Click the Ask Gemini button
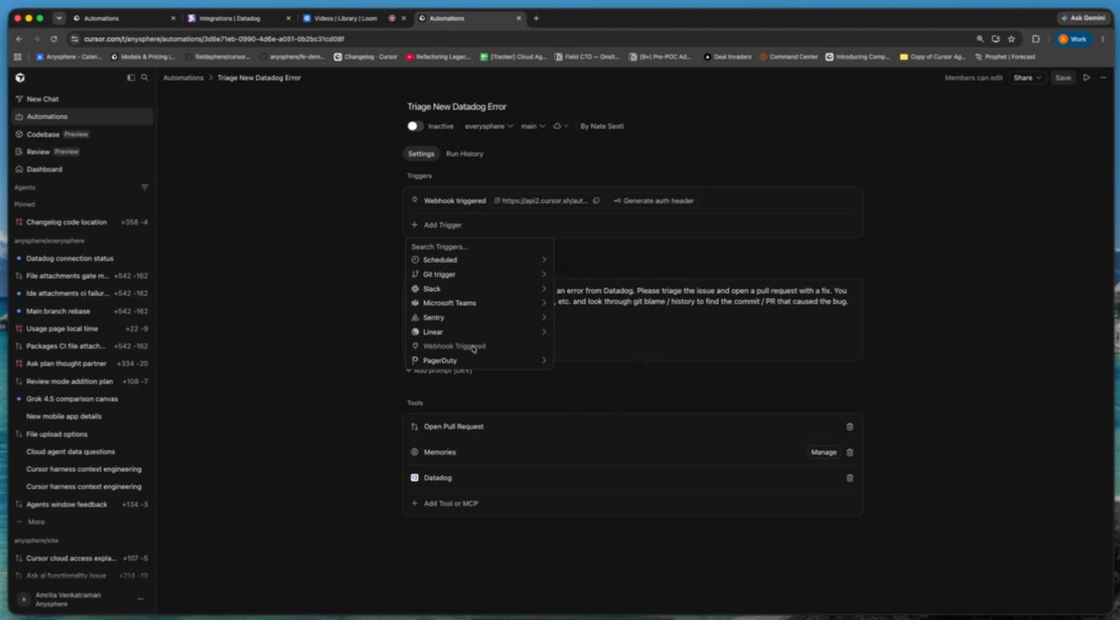Viewport: 1120px width, 620px height. point(1083,18)
